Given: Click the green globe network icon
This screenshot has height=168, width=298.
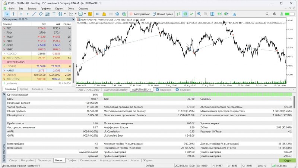Looking at the screenshot, I should tap(124, 14).
